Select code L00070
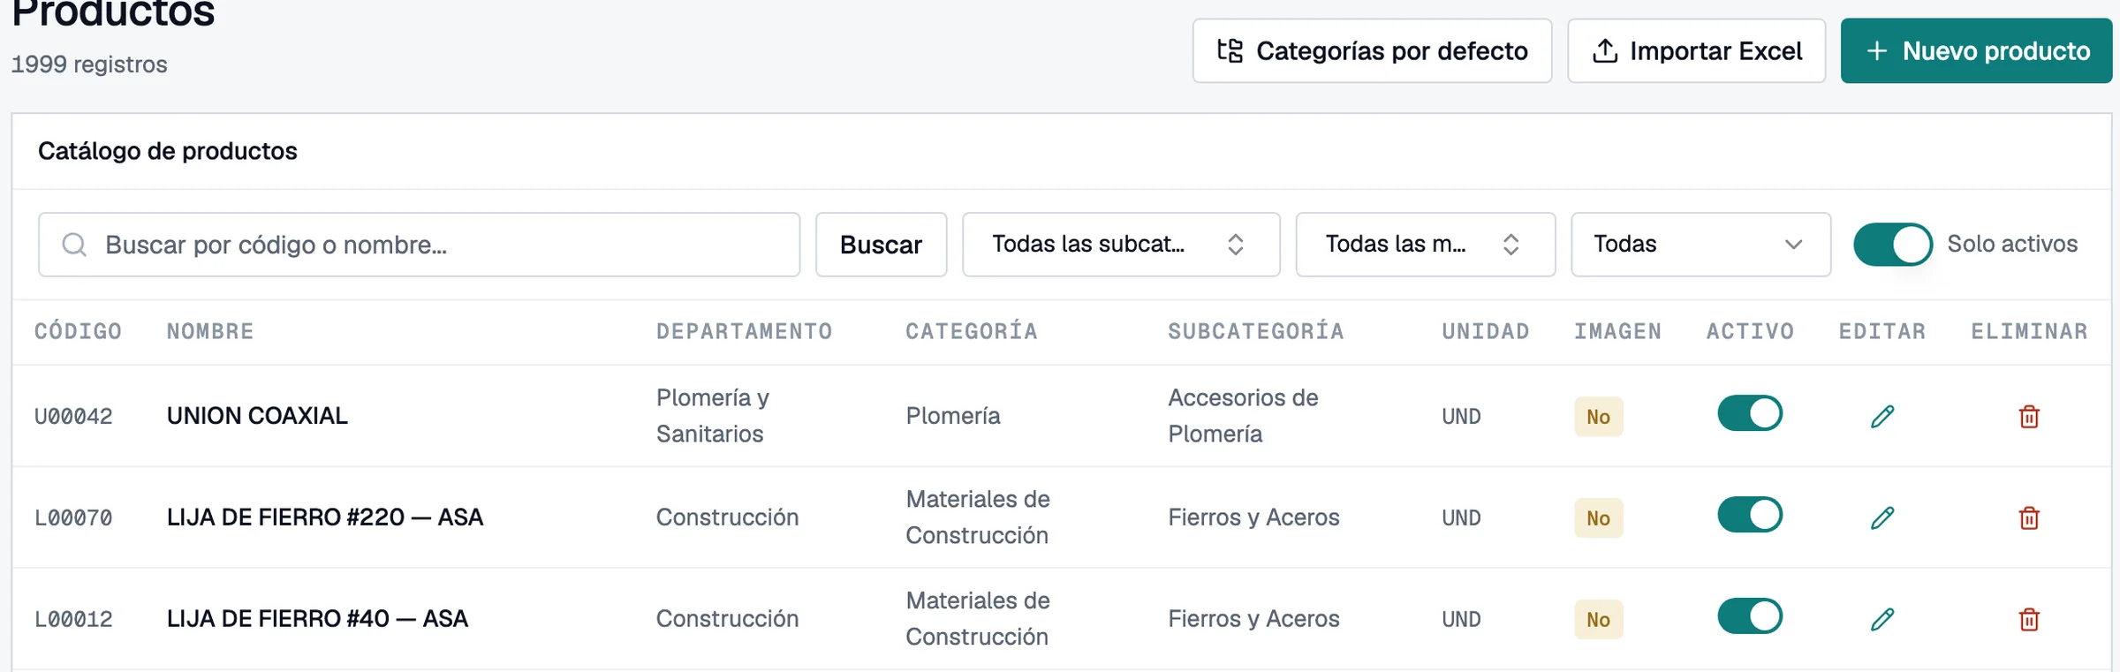The height and width of the screenshot is (672, 2120). click(73, 517)
